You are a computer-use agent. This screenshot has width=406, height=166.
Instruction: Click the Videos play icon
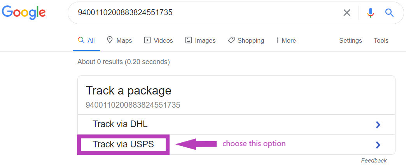pyautogui.click(x=147, y=40)
